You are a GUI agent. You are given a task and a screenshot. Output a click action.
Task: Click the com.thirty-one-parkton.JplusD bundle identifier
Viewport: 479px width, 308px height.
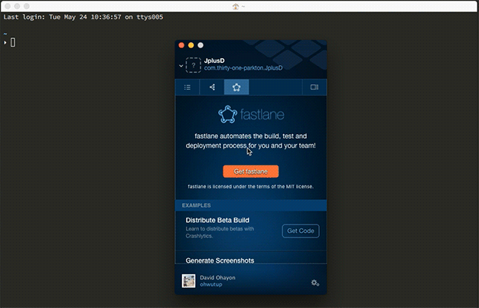tap(243, 68)
